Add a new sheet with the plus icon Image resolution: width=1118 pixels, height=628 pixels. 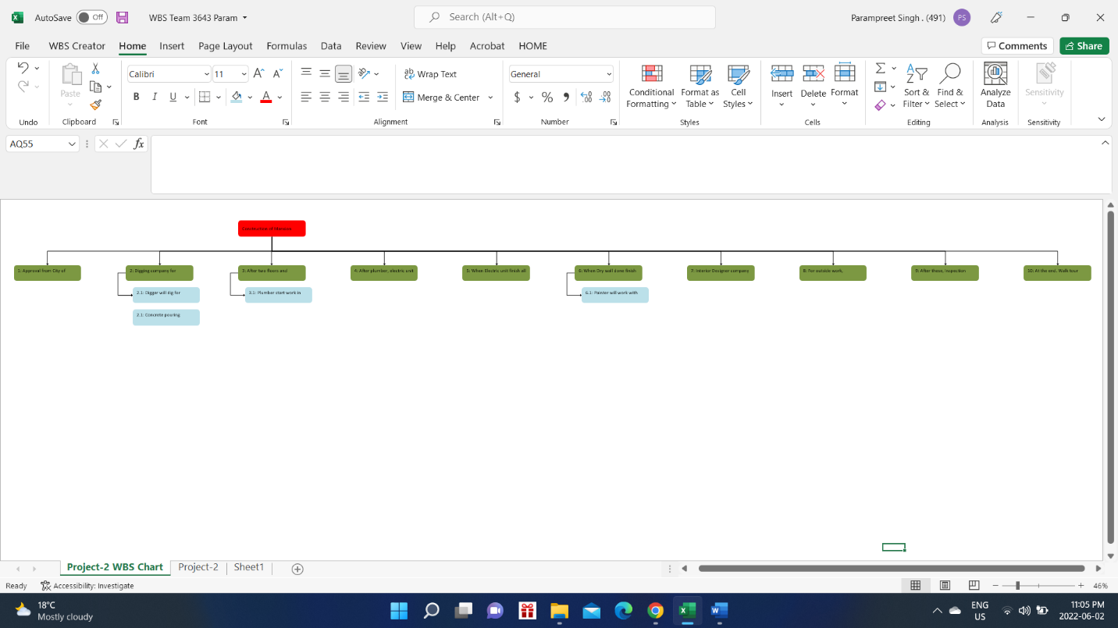(297, 569)
